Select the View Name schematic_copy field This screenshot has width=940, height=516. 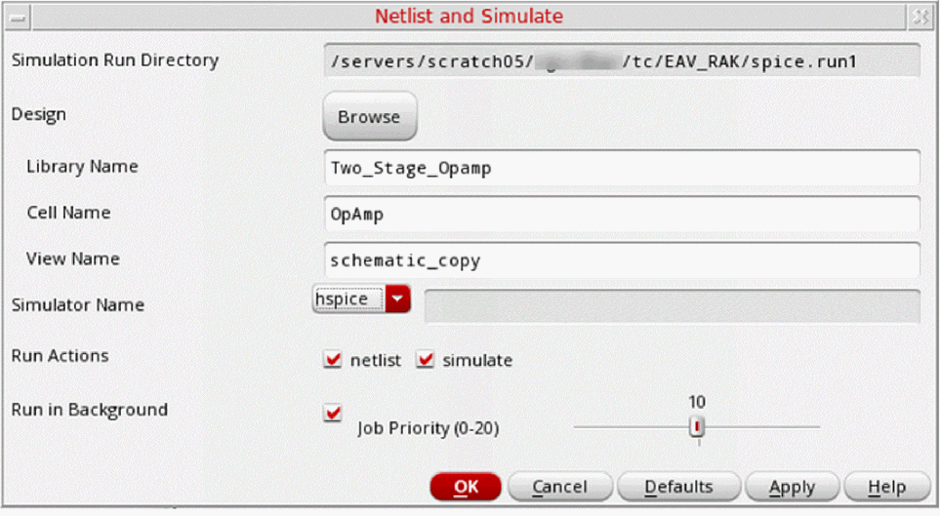tap(621, 260)
